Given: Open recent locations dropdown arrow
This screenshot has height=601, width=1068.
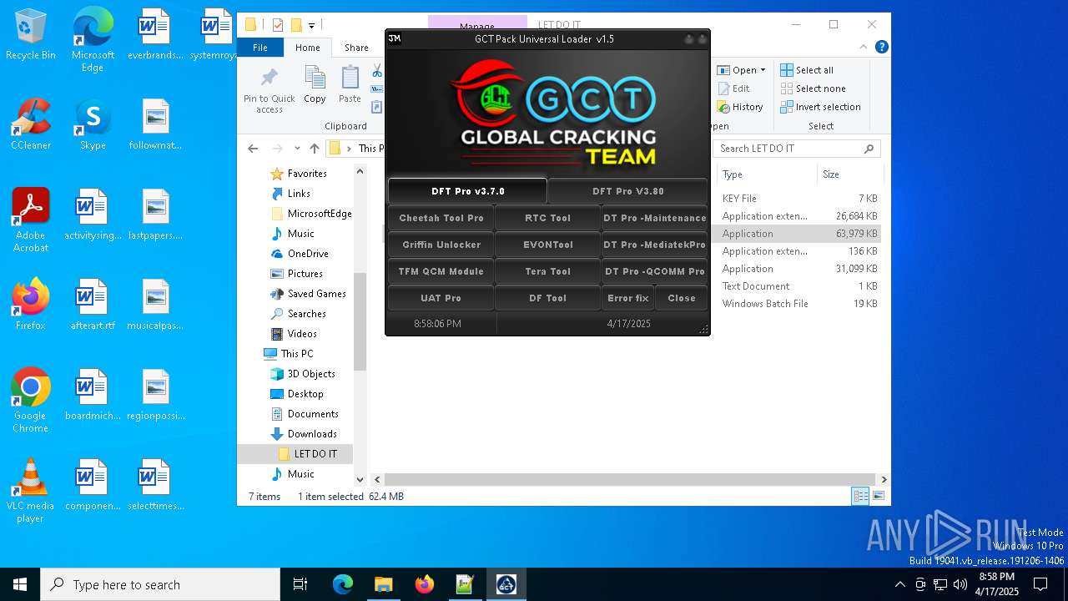Looking at the screenshot, I should (296, 149).
